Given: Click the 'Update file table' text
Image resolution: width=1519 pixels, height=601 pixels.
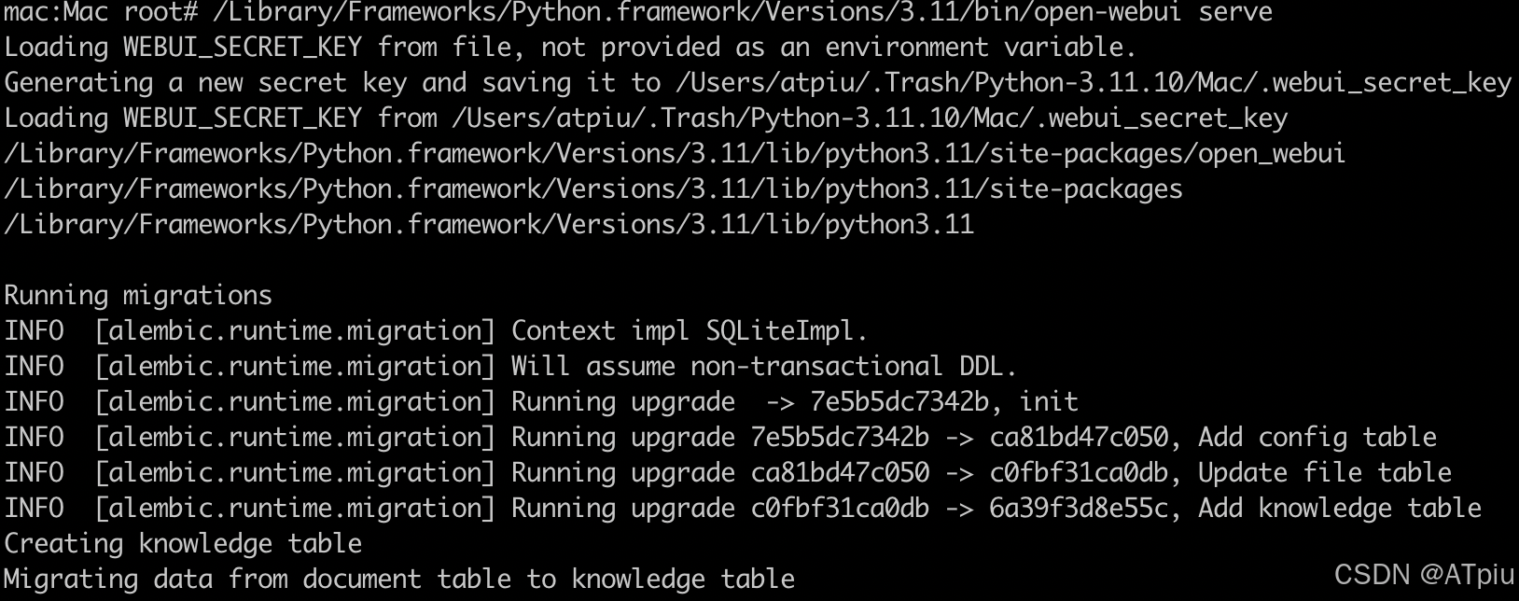Looking at the screenshot, I should (x=1325, y=473).
